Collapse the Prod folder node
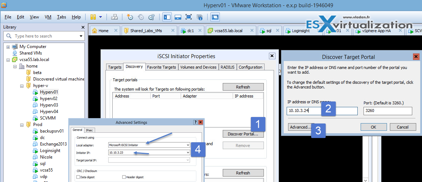This screenshot has height=182, width=422. (x=22, y=124)
